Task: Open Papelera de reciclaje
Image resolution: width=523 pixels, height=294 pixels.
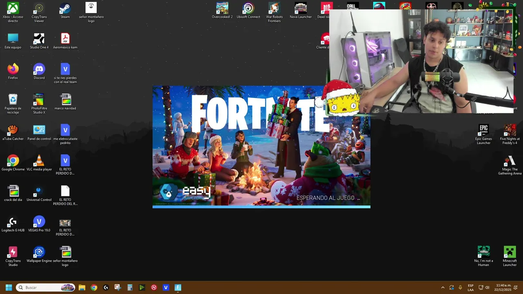Action: [13, 104]
